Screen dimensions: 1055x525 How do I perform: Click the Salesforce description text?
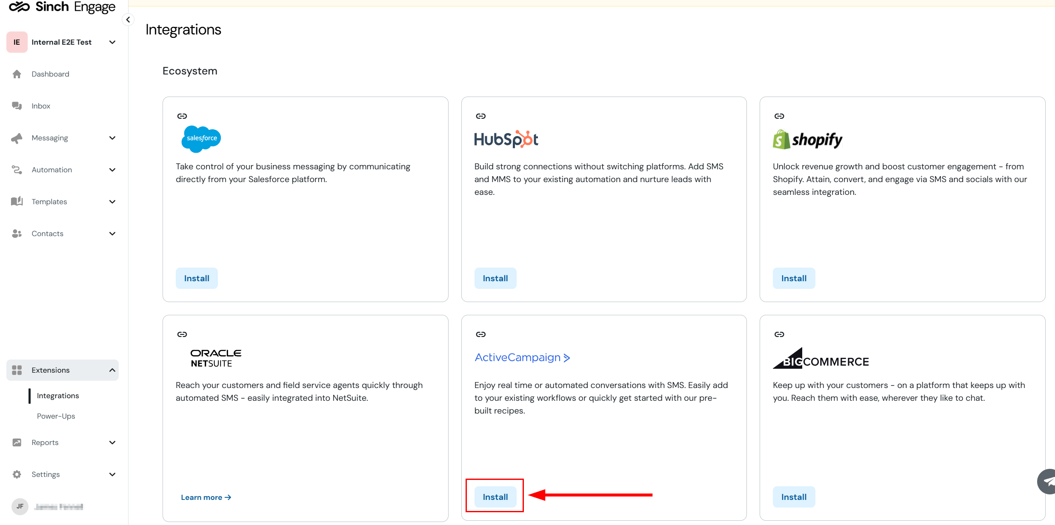(293, 173)
